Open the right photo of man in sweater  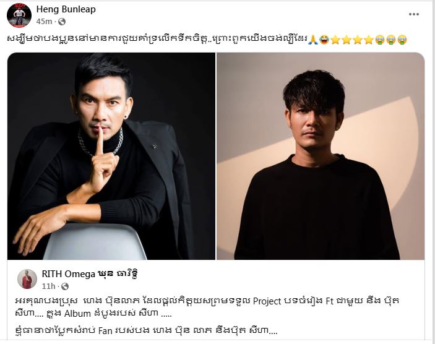pos(321,156)
